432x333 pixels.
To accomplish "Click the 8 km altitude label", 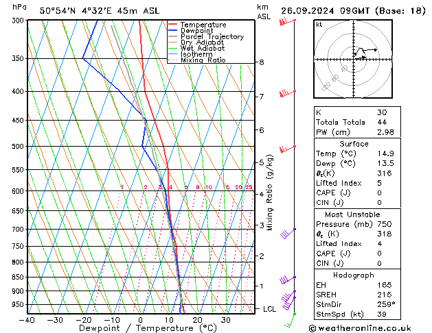I will 262,62.
